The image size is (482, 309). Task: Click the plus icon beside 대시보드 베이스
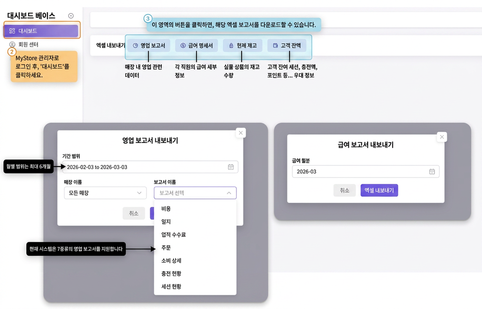(71, 16)
